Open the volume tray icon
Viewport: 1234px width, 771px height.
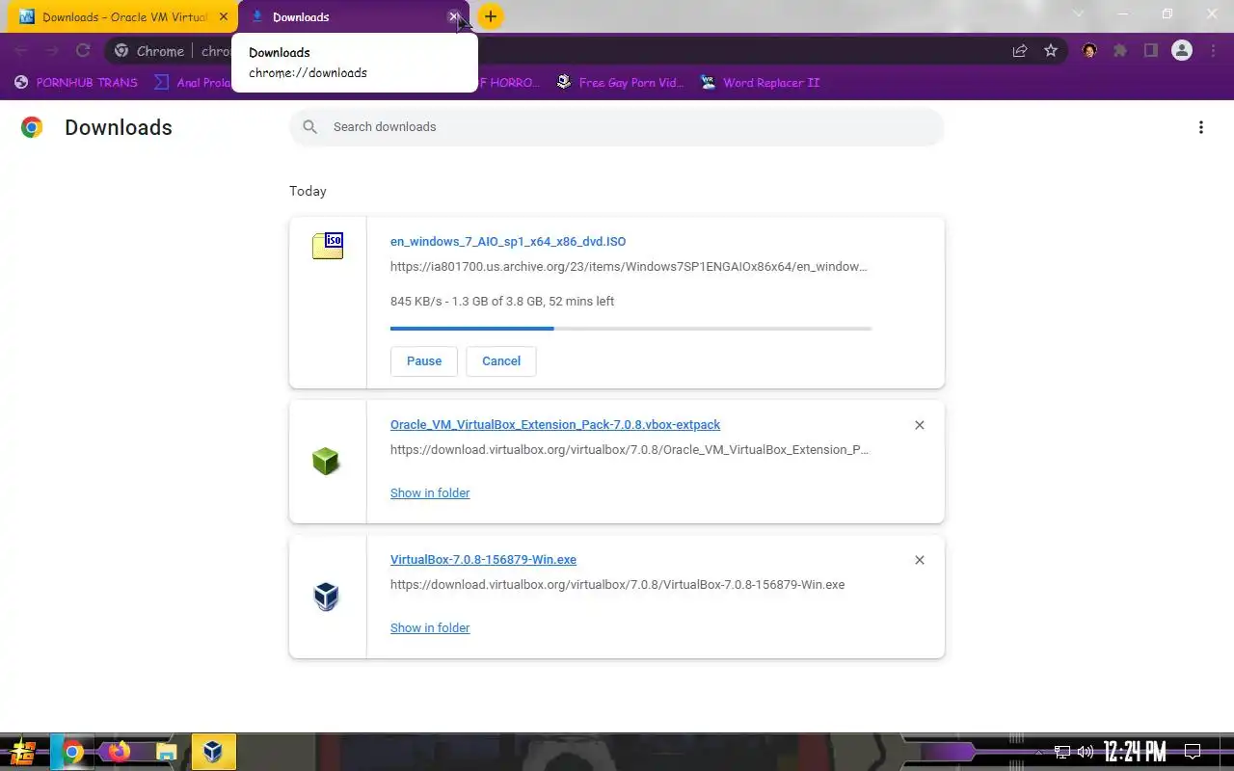pos(1086,752)
